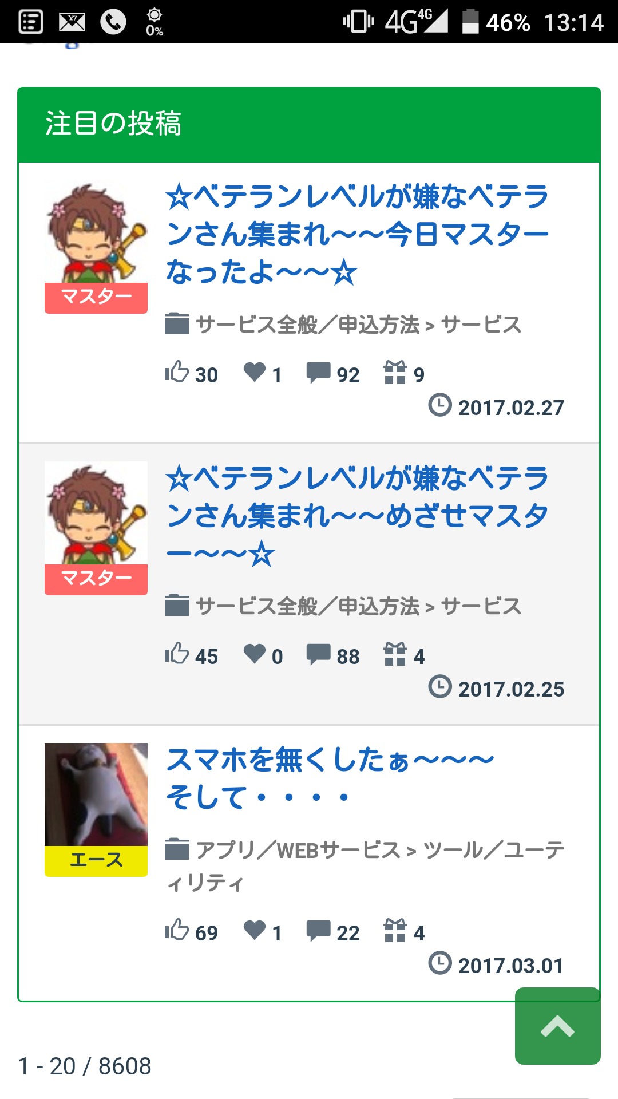This screenshot has height=1099, width=618.
Task: Tap the gift icon showing 9
Action: pyautogui.click(x=395, y=372)
